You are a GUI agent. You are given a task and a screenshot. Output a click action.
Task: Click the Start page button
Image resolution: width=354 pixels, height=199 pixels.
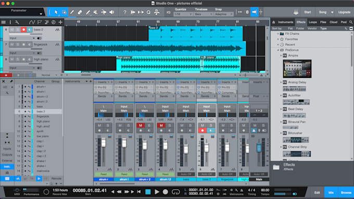pyautogui.click(x=307, y=12)
